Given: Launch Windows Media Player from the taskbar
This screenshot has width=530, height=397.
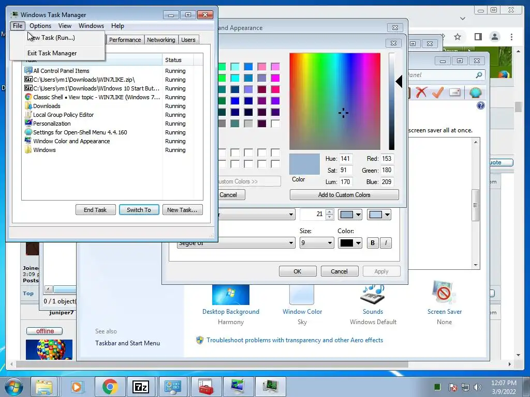Looking at the screenshot, I should pyautogui.click(x=77, y=387).
